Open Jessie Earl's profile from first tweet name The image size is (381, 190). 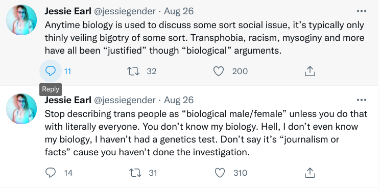click(x=68, y=11)
